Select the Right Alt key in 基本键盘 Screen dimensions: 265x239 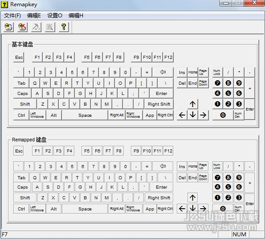[117, 115]
